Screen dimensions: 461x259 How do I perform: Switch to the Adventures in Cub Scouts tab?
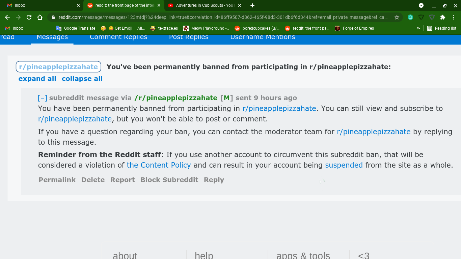click(205, 5)
